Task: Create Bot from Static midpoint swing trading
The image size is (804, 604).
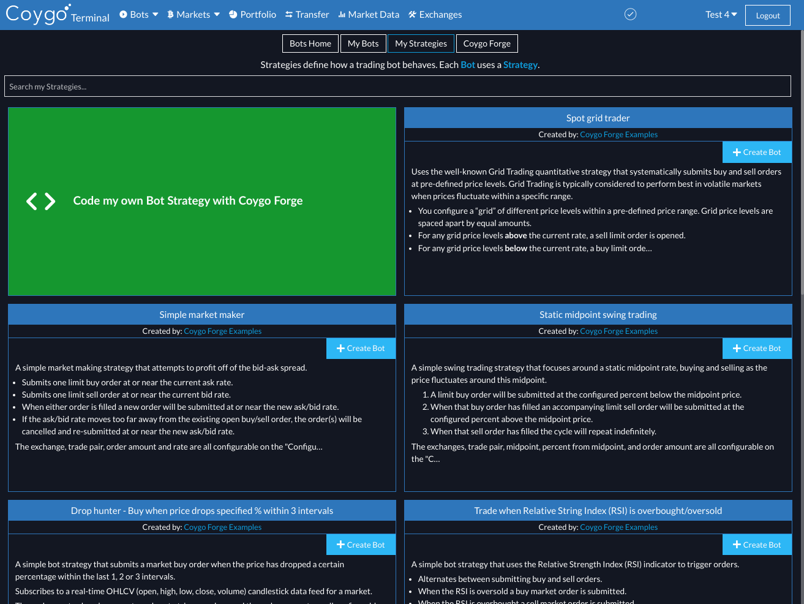Action: point(757,348)
